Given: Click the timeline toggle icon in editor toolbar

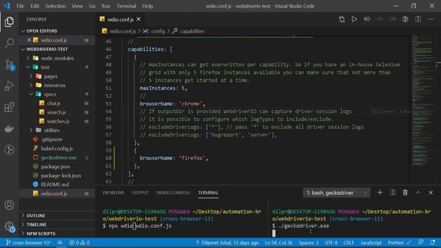Looking at the screenshot, I should click(x=405, y=19).
